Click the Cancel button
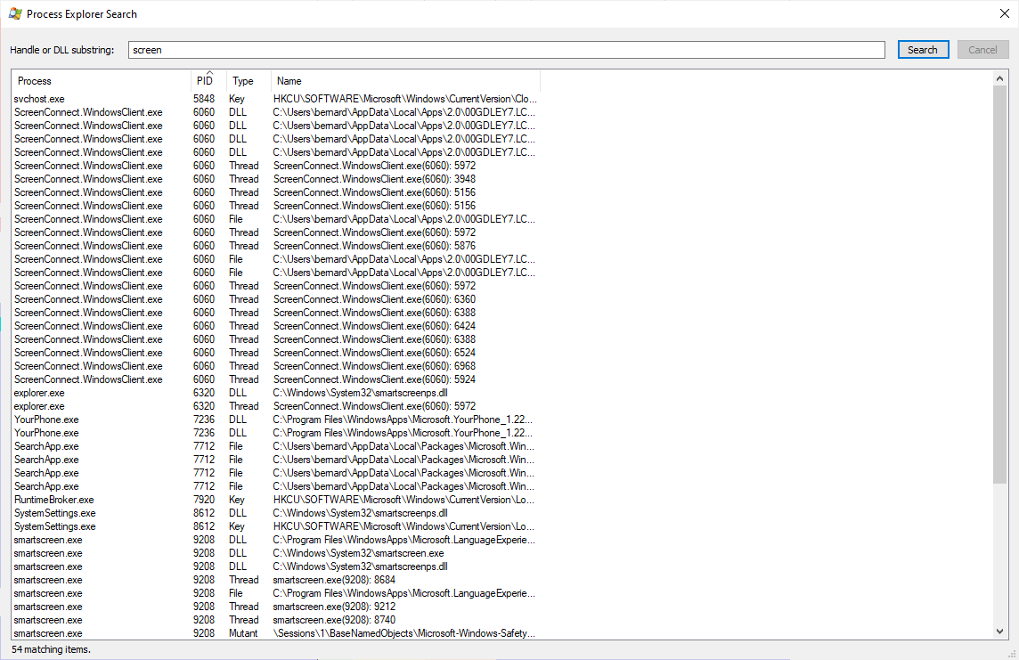 pos(982,50)
